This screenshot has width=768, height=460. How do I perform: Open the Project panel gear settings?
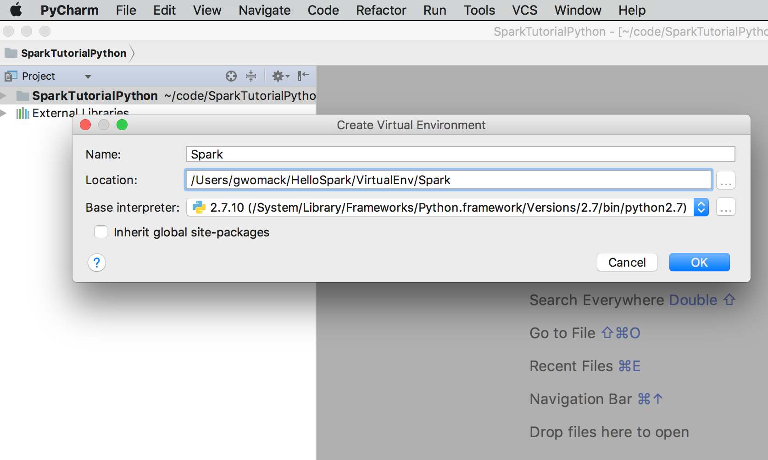tap(280, 76)
